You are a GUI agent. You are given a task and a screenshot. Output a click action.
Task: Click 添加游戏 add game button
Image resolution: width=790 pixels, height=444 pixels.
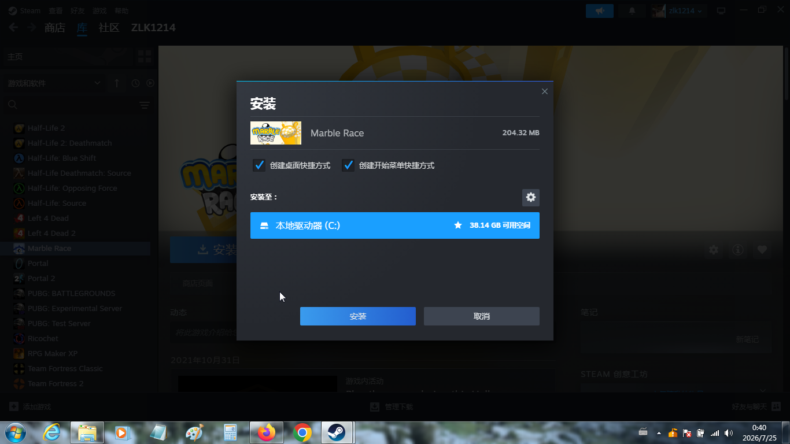[x=31, y=406]
